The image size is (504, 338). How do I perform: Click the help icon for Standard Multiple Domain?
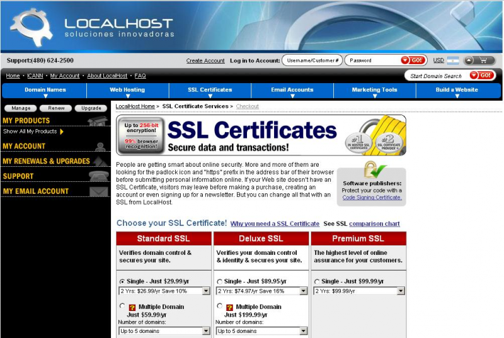pyautogui.click(x=132, y=307)
